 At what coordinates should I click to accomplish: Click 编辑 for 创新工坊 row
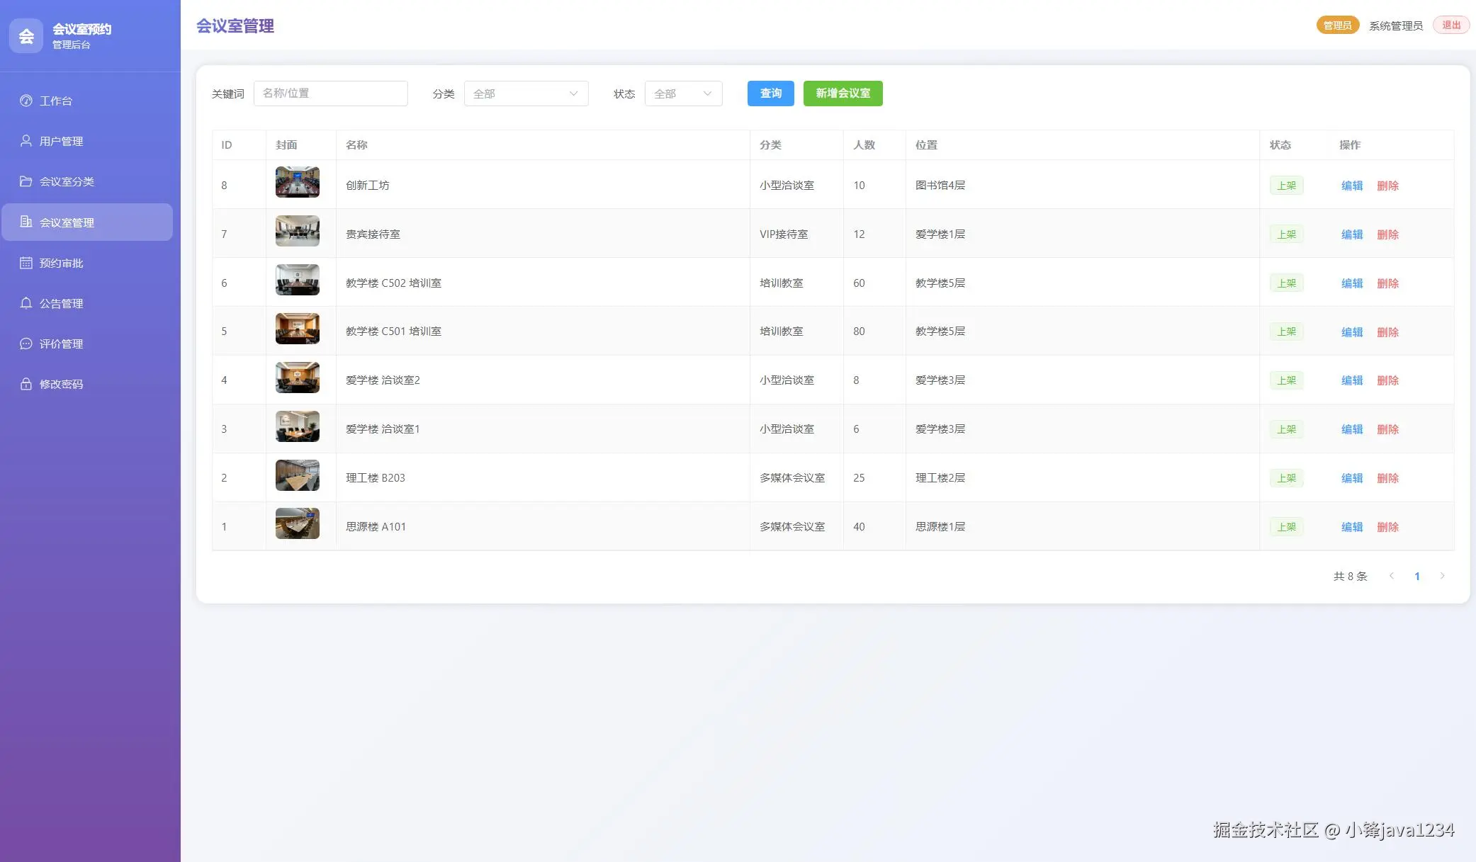pos(1351,186)
